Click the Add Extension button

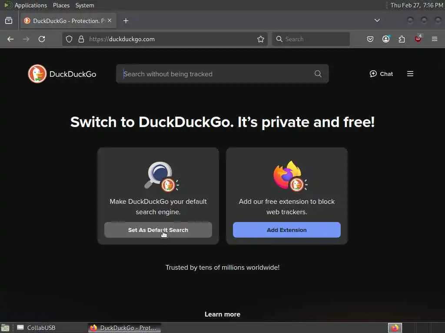click(x=287, y=230)
